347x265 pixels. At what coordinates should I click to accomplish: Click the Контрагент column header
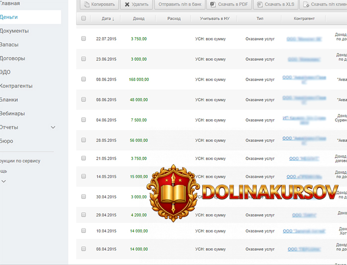(x=304, y=18)
